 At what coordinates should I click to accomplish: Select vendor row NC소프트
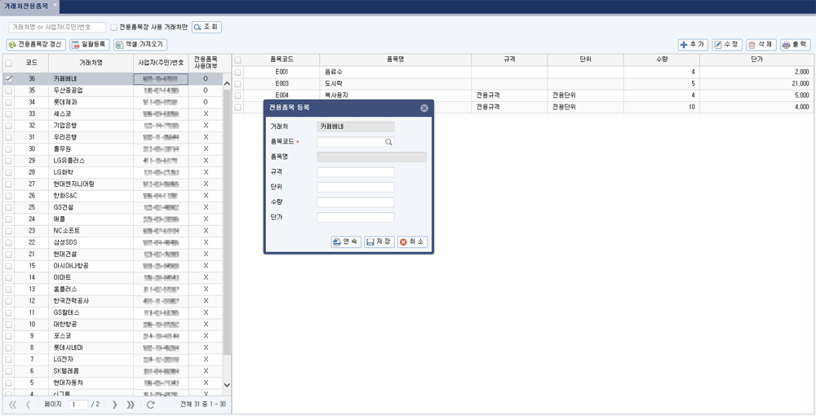coord(113,230)
